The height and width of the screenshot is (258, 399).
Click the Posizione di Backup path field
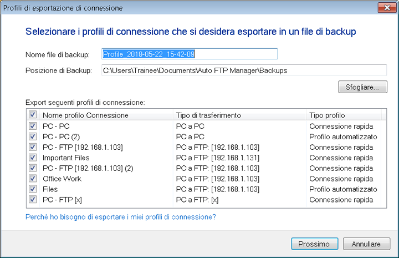click(244, 70)
